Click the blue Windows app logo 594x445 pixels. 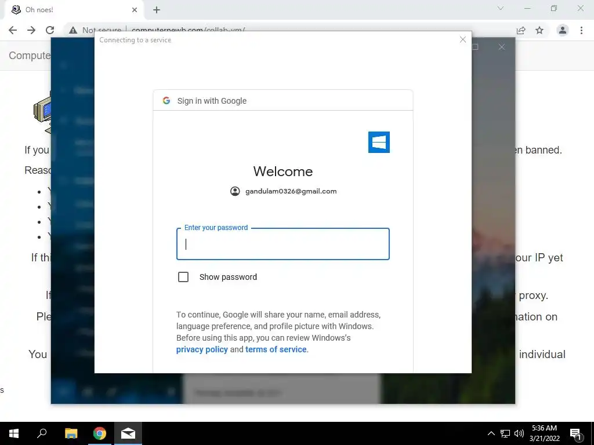[x=379, y=143]
